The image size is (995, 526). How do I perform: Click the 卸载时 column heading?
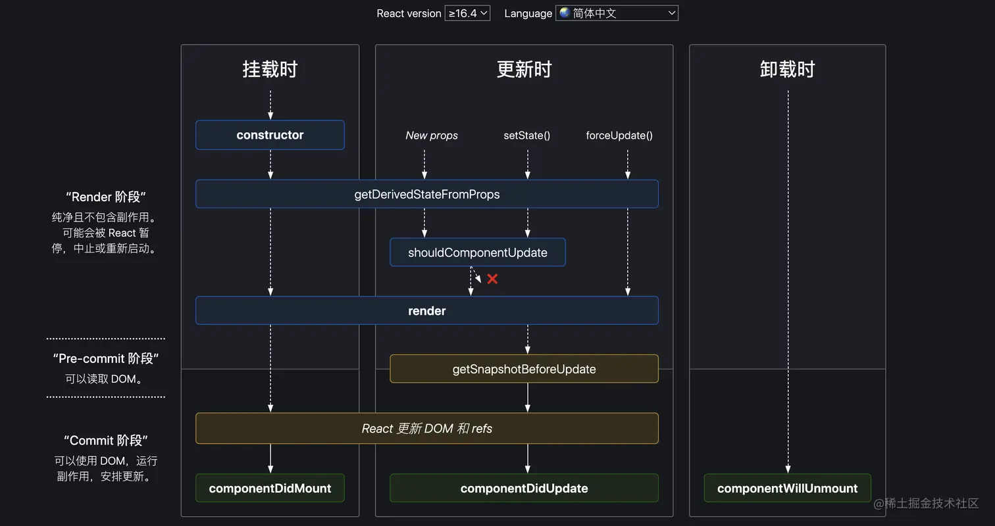pos(787,69)
